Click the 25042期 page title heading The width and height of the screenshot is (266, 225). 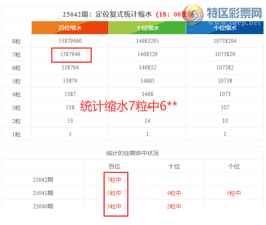pos(108,14)
